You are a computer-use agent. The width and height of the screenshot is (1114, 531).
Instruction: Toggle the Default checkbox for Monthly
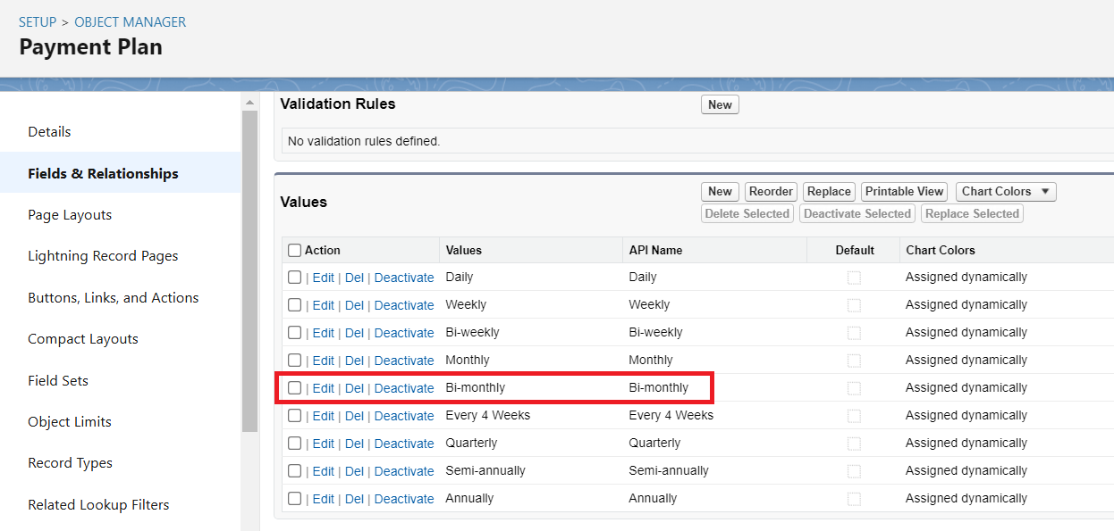[854, 361]
